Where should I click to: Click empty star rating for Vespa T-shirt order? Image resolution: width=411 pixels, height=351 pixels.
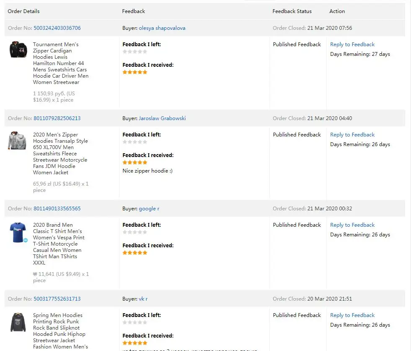tap(135, 232)
